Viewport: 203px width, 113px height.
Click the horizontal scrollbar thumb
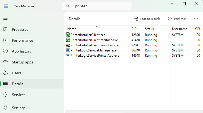pyautogui.click(x=96, y=112)
